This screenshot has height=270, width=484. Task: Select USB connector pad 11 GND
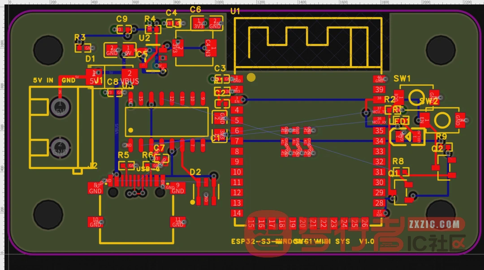click(177, 222)
